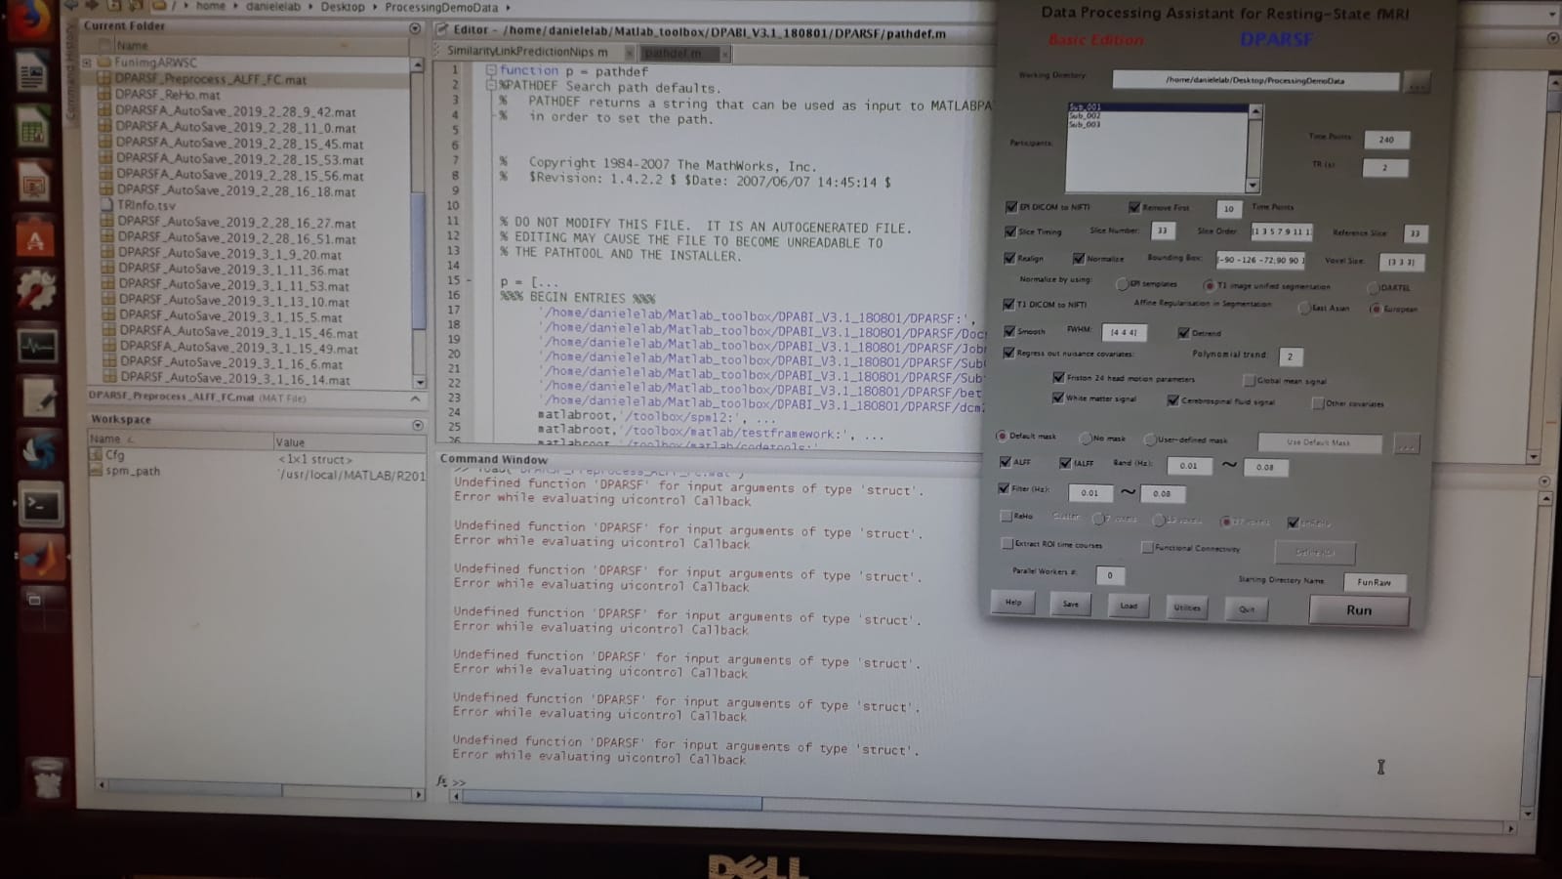Viewport: 1562px width, 879px height.
Task: Open Current Folder panel actions dropdown
Action: click(x=415, y=28)
